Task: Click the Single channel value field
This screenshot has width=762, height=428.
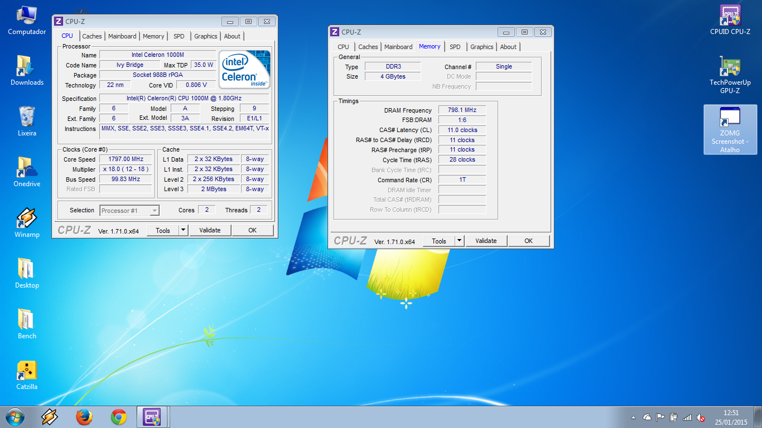Action: [504, 66]
